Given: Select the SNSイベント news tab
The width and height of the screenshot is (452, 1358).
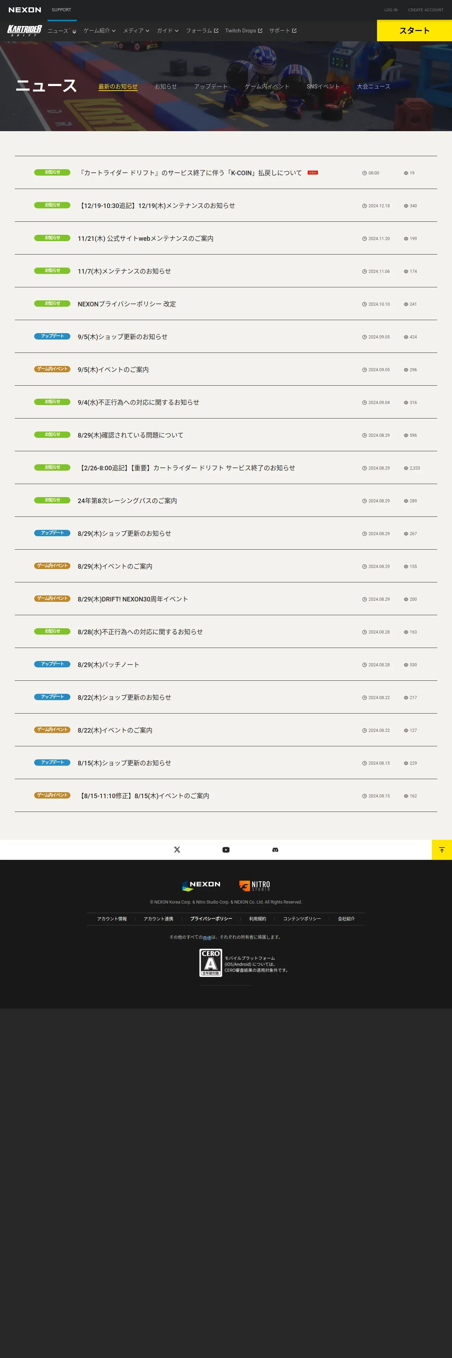Looking at the screenshot, I should click(323, 86).
